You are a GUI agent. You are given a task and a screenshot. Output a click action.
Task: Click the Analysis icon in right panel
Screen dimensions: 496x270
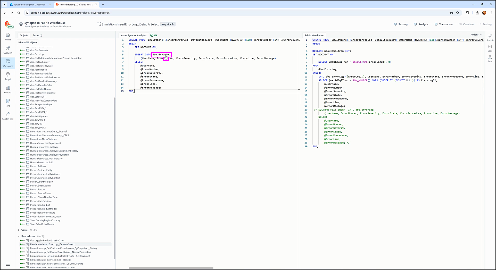tap(490, 37)
